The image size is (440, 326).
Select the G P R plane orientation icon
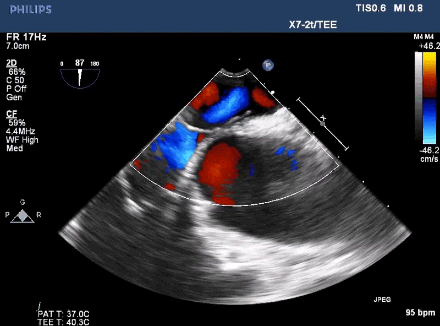point(23,214)
